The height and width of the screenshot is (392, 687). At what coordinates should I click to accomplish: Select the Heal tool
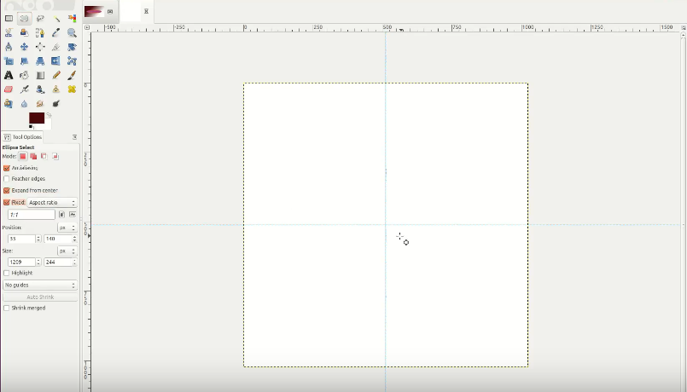click(x=72, y=89)
